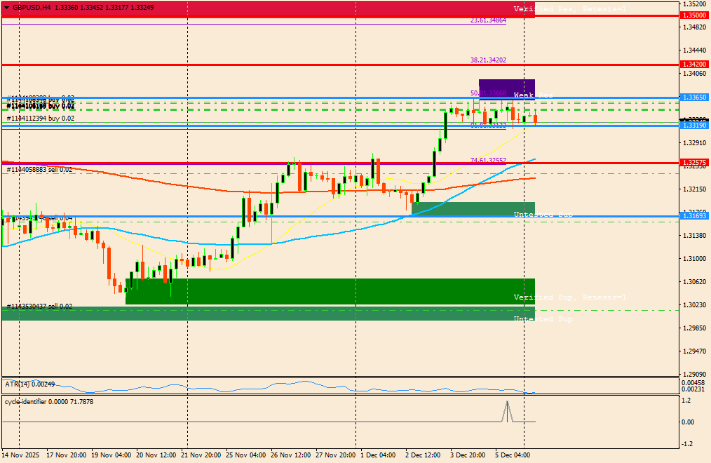The width and height of the screenshot is (711, 463).
Task: Select order label '#1143530437 sell 0.02'
Action: pyautogui.click(x=39, y=307)
